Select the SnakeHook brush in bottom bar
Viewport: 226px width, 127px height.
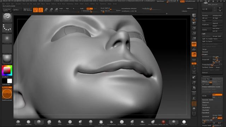point(143,122)
